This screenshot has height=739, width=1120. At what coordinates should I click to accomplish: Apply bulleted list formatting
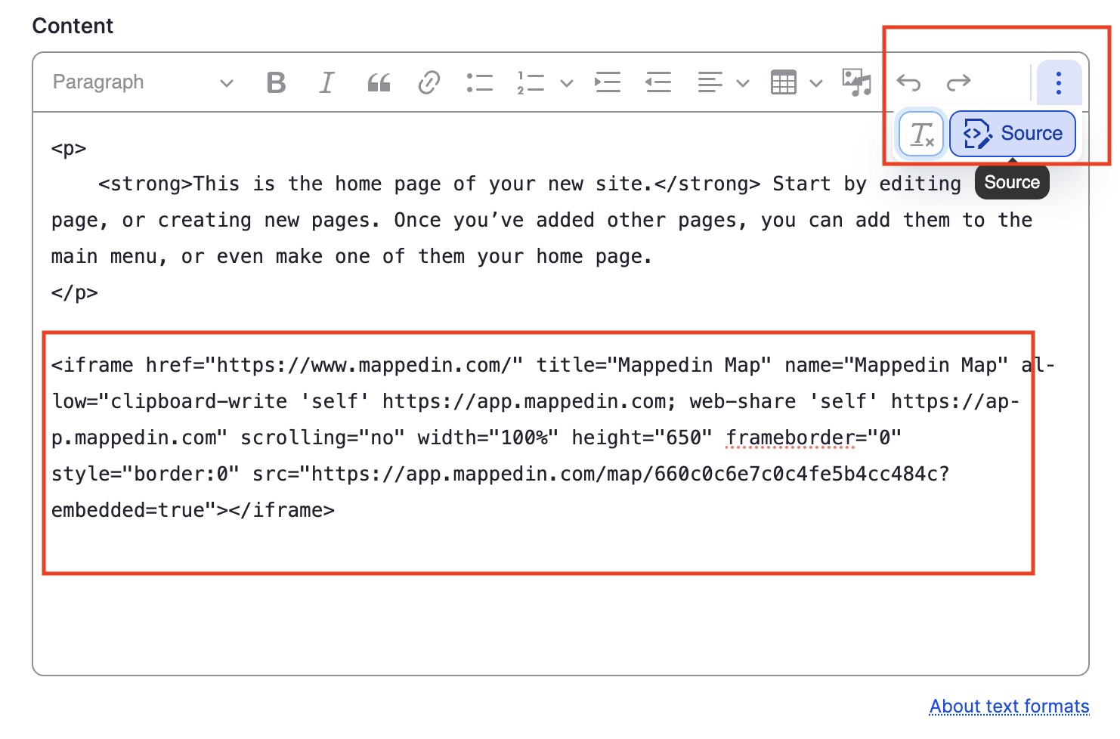(480, 82)
